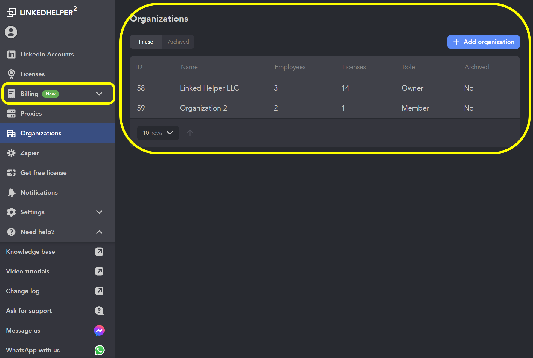Click the Zapier asterisk icon
533x358 pixels.
pyautogui.click(x=11, y=153)
